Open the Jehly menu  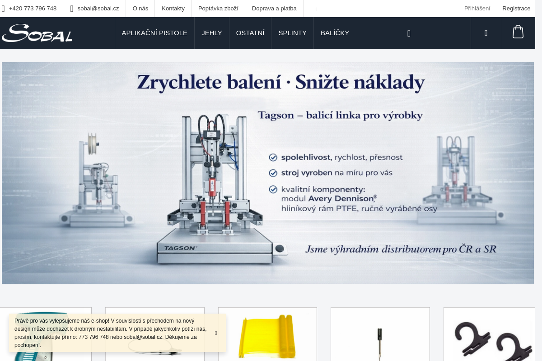[212, 33]
